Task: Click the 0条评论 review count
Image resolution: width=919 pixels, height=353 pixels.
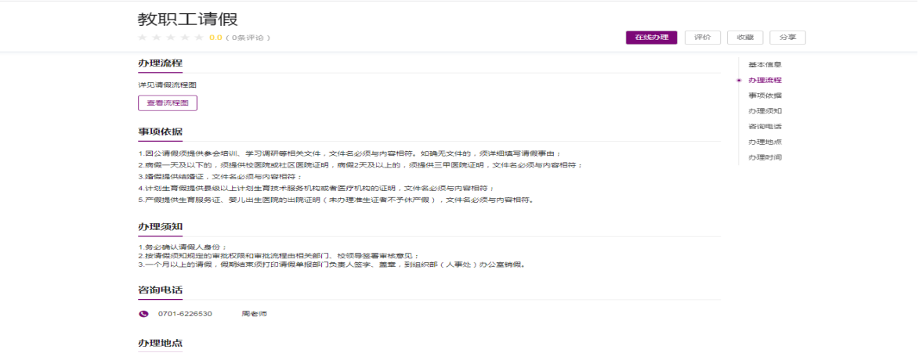Action: (x=248, y=38)
